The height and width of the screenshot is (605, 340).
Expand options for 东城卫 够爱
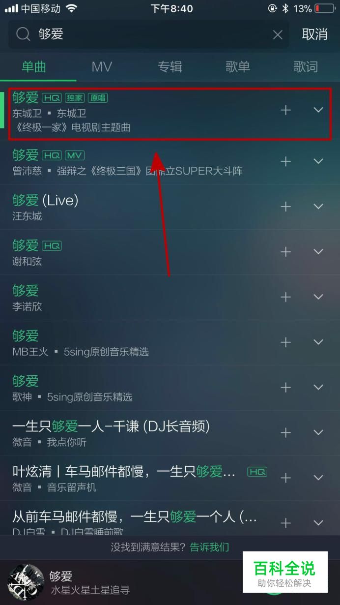point(318,110)
